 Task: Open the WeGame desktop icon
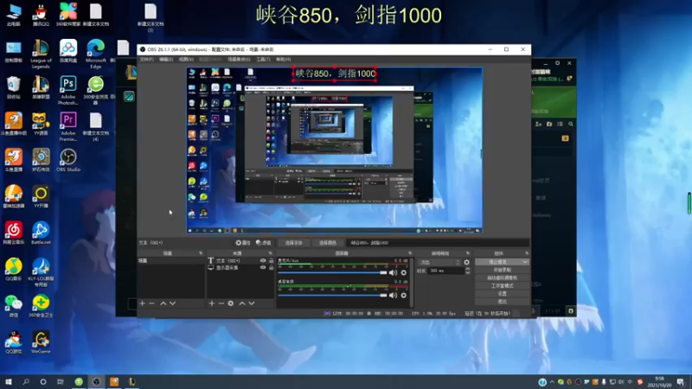41,342
